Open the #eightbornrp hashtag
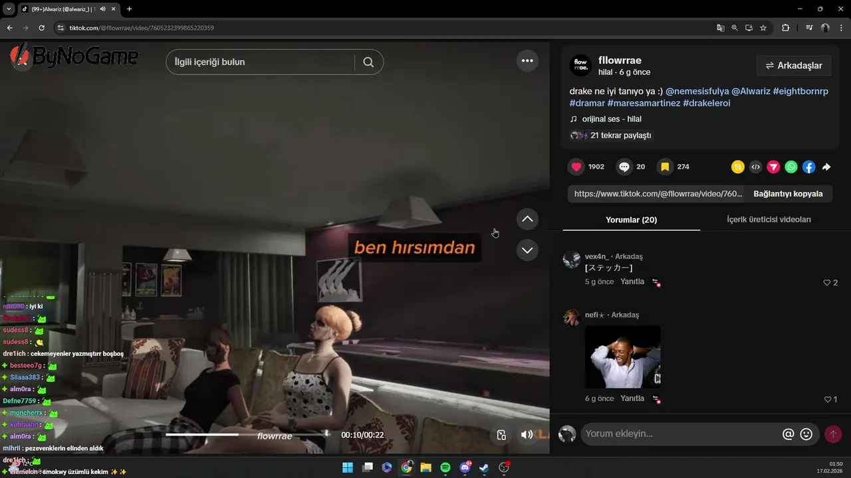Screen dimensions: 851x478 (800, 92)
